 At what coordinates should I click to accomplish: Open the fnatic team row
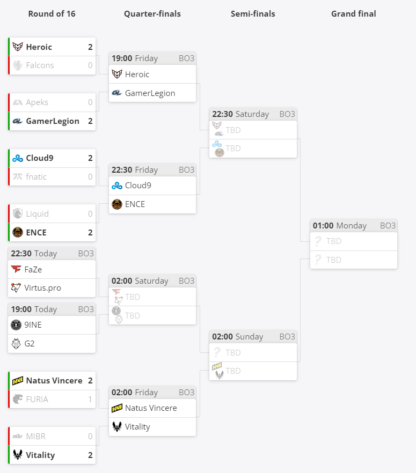point(52,176)
